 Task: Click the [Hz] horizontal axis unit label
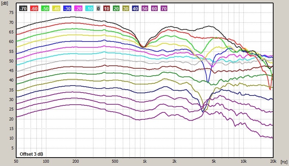click(283, 162)
